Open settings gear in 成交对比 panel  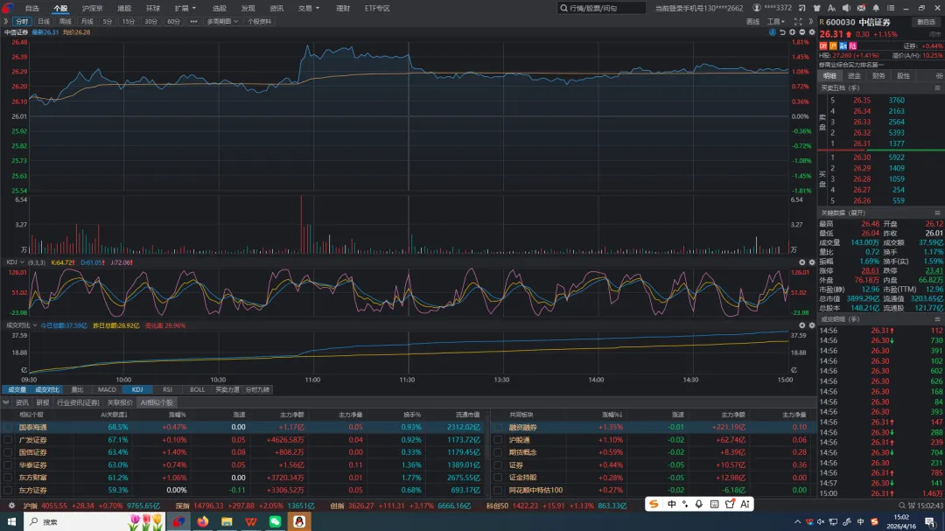812,325
